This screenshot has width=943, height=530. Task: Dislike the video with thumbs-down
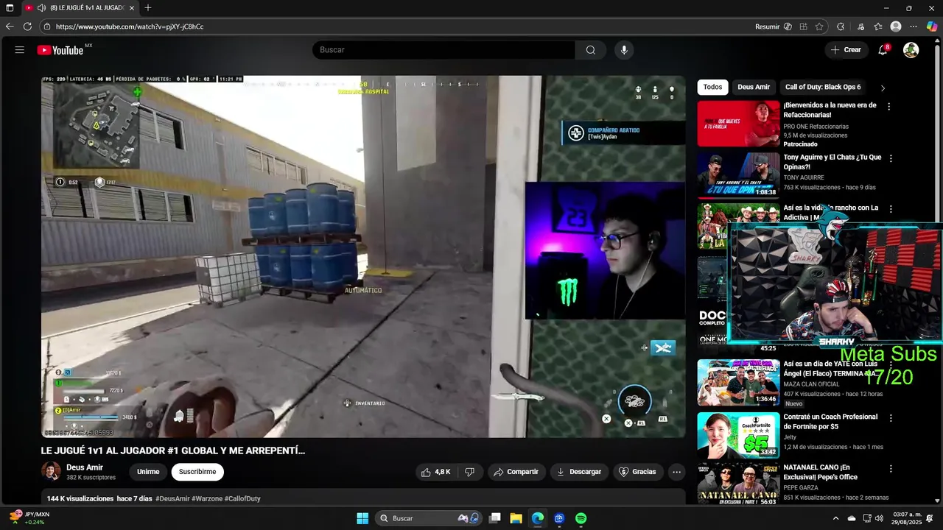469,472
